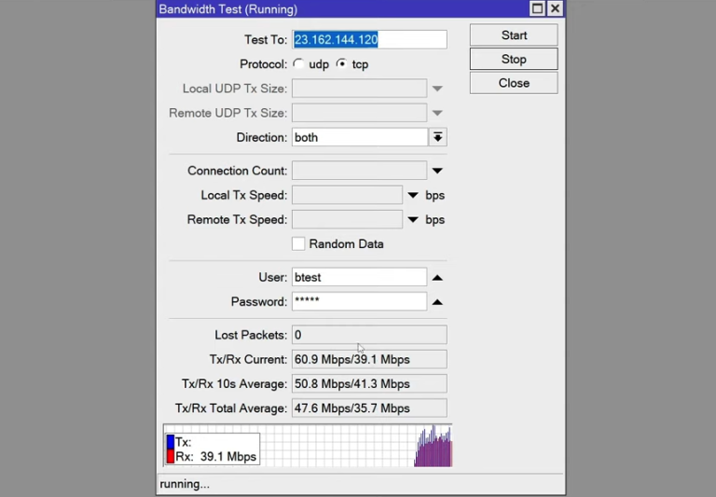Expand the Local Tx Speed arrow
This screenshot has height=497, width=716.
click(x=413, y=196)
